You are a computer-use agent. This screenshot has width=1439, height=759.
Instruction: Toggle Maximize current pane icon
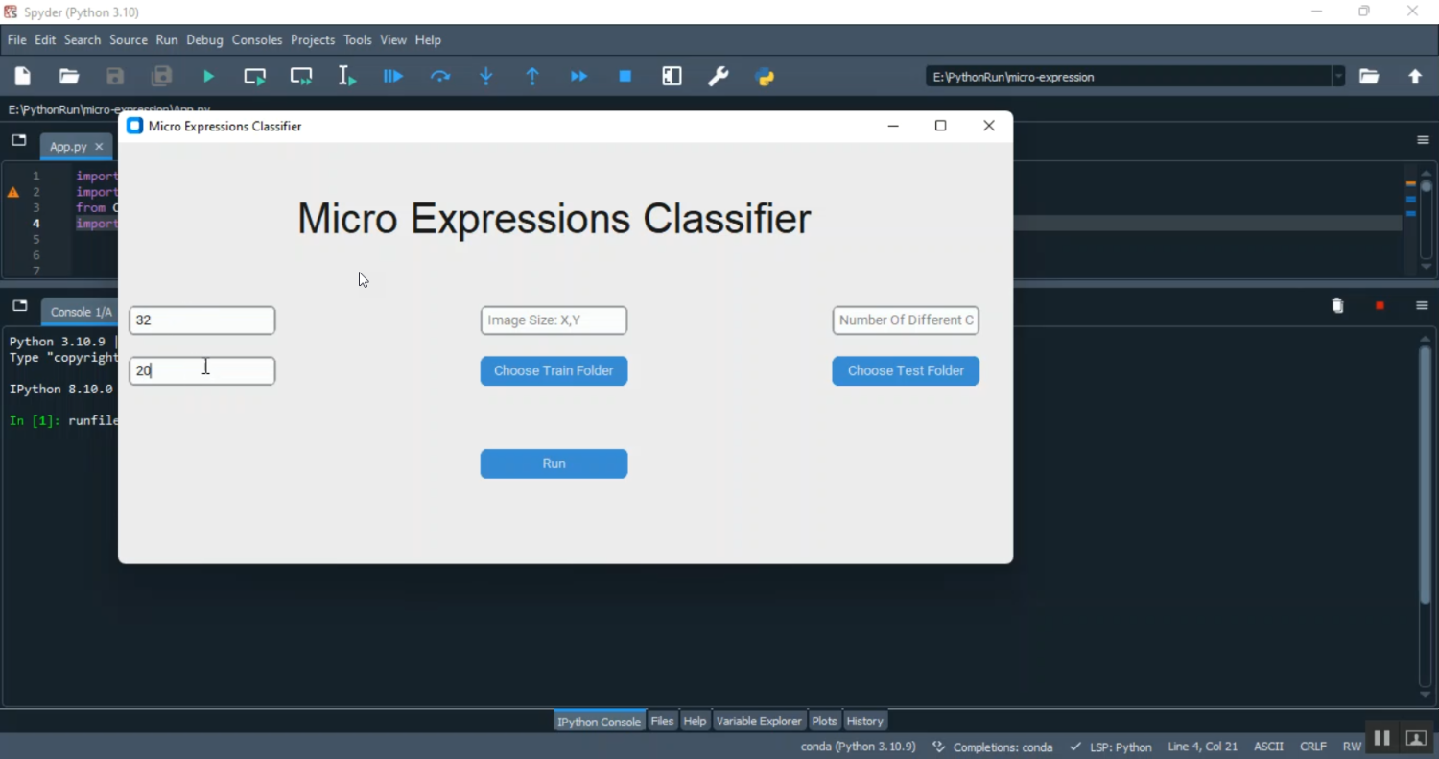(672, 77)
